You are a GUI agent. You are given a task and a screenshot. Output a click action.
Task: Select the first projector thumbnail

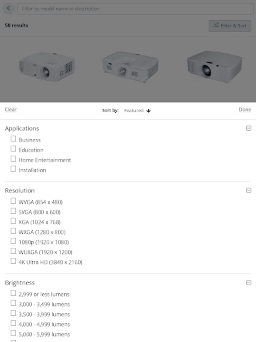tap(47, 67)
